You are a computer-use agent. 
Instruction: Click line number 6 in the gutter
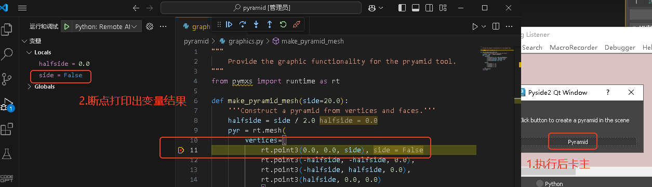click(195, 101)
